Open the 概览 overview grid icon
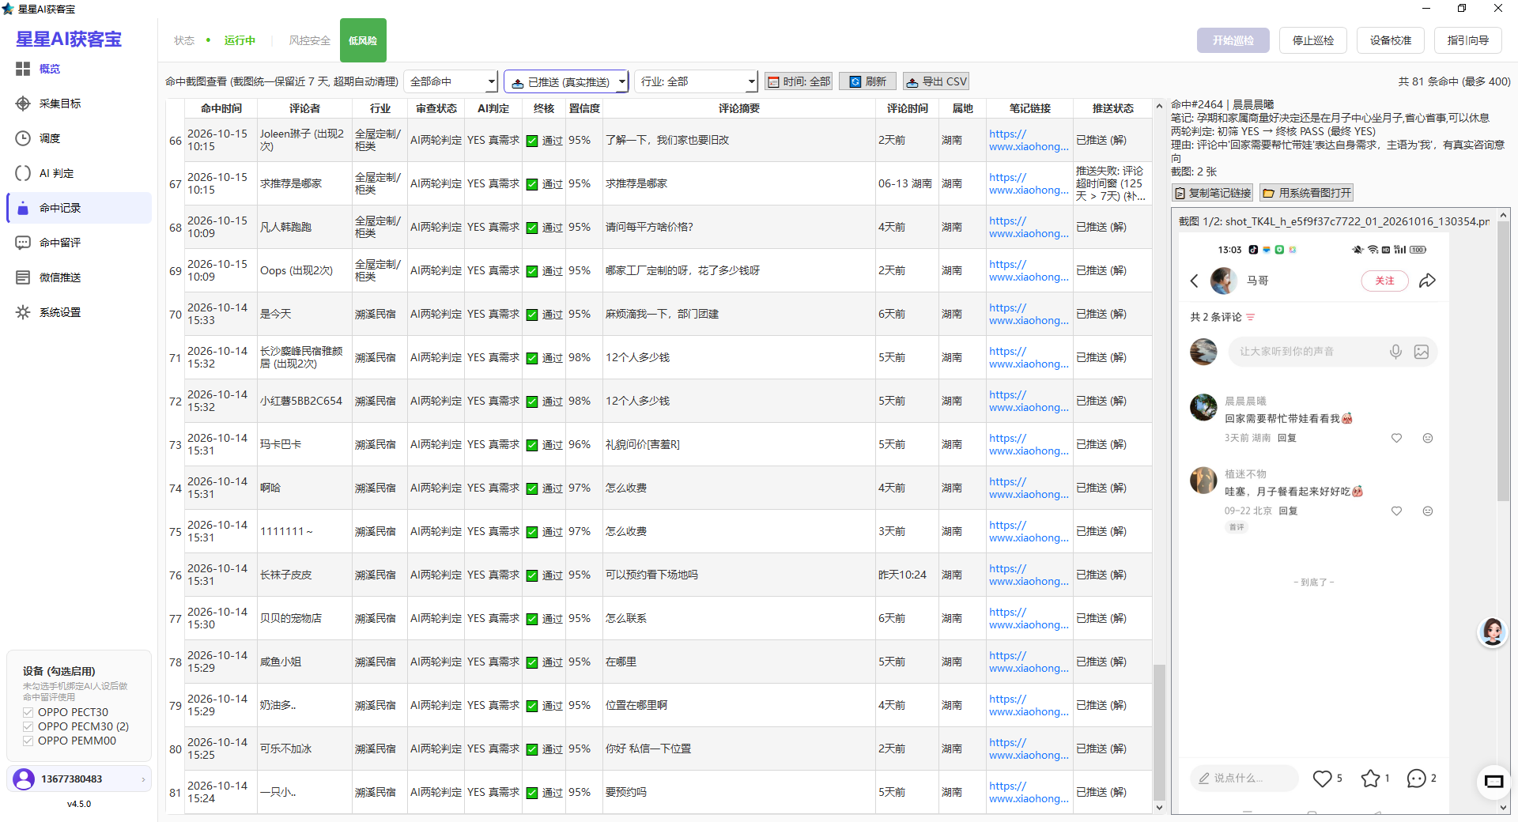The image size is (1518, 822). pos(23,69)
